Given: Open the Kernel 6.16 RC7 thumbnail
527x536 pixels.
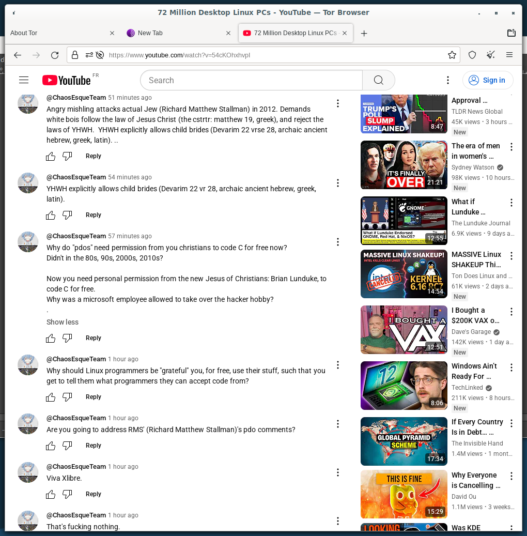Looking at the screenshot, I should pos(404,274).
